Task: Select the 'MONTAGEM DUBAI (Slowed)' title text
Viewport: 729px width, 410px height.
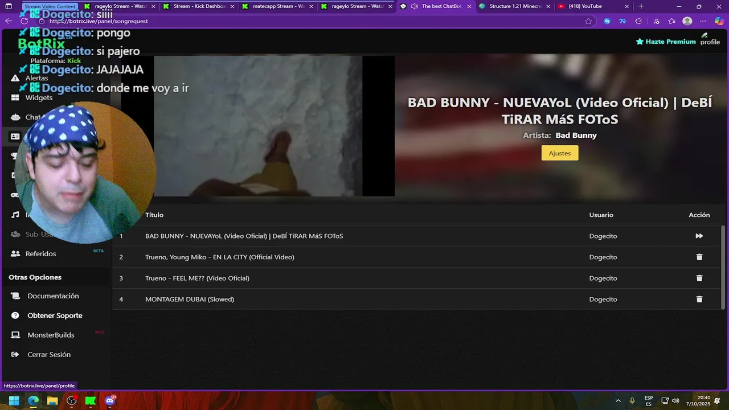Action: tap(190, 299)
